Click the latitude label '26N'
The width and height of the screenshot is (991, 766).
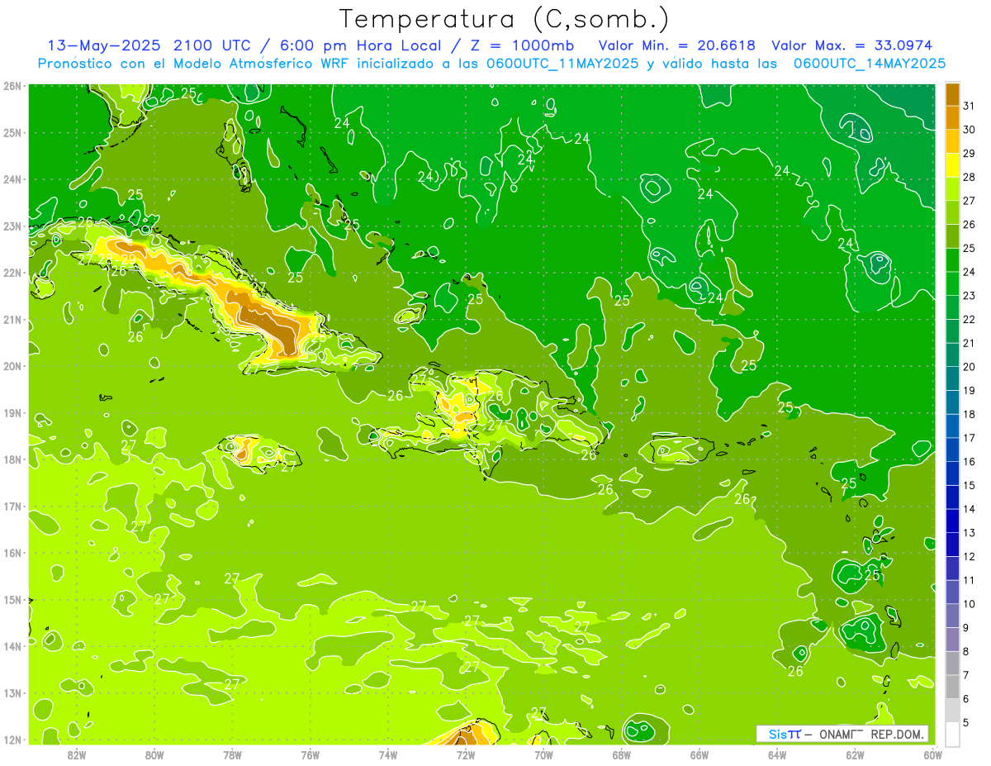[12, 86]
